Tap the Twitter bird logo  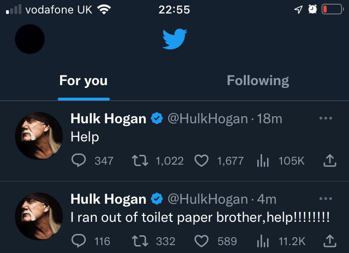(x=174, y=39)
